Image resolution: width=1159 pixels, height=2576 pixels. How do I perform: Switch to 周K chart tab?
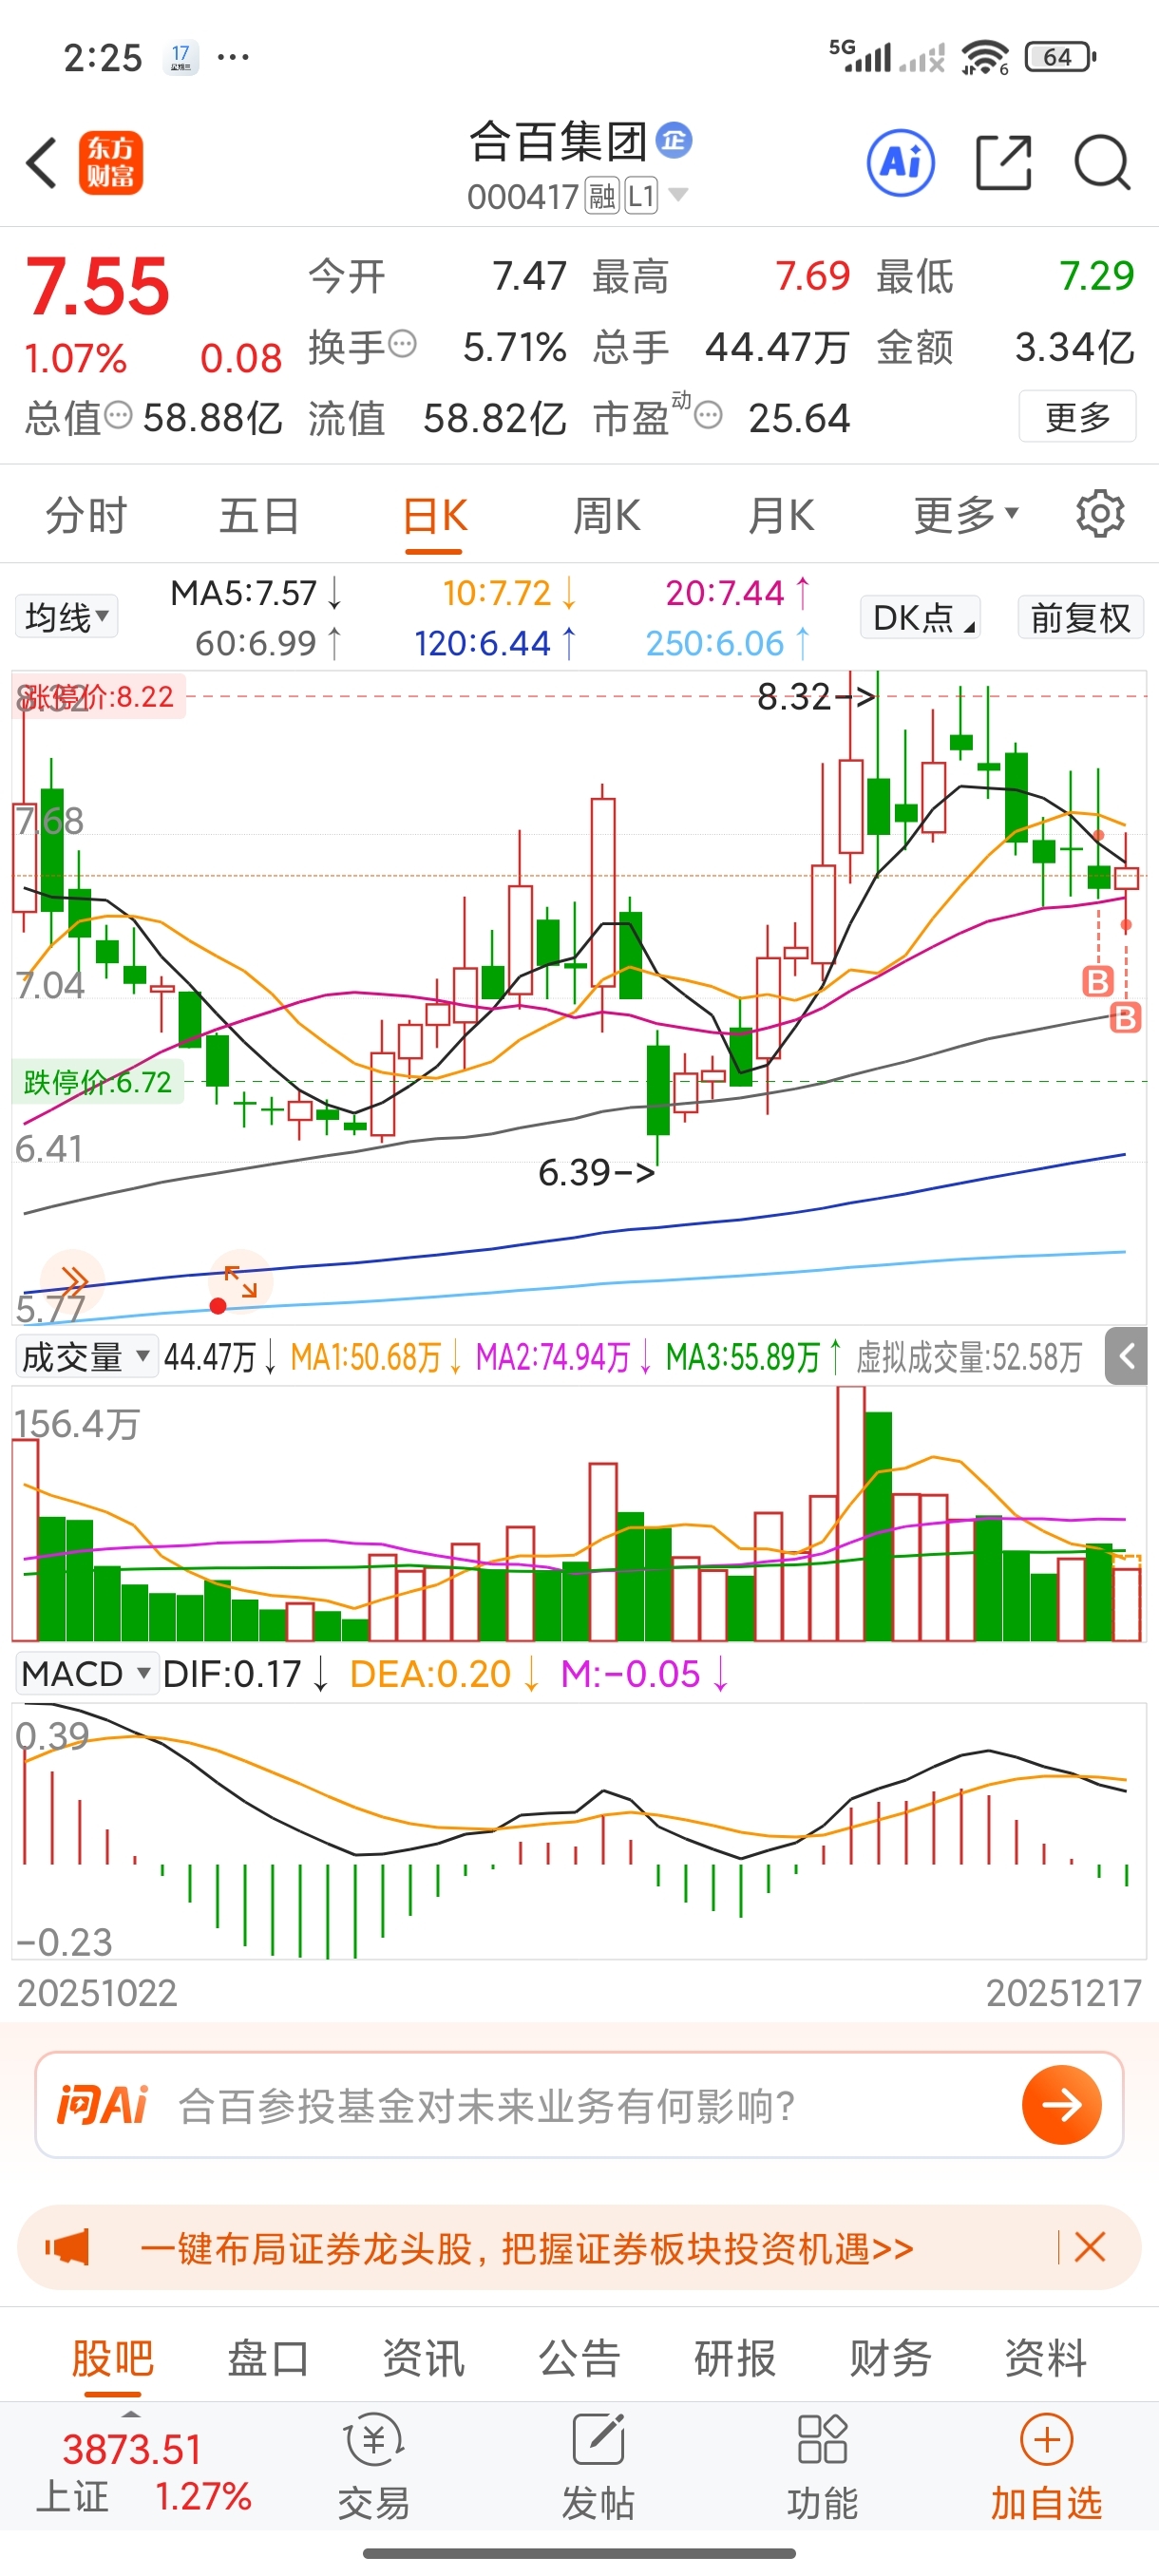pos(607,515)
